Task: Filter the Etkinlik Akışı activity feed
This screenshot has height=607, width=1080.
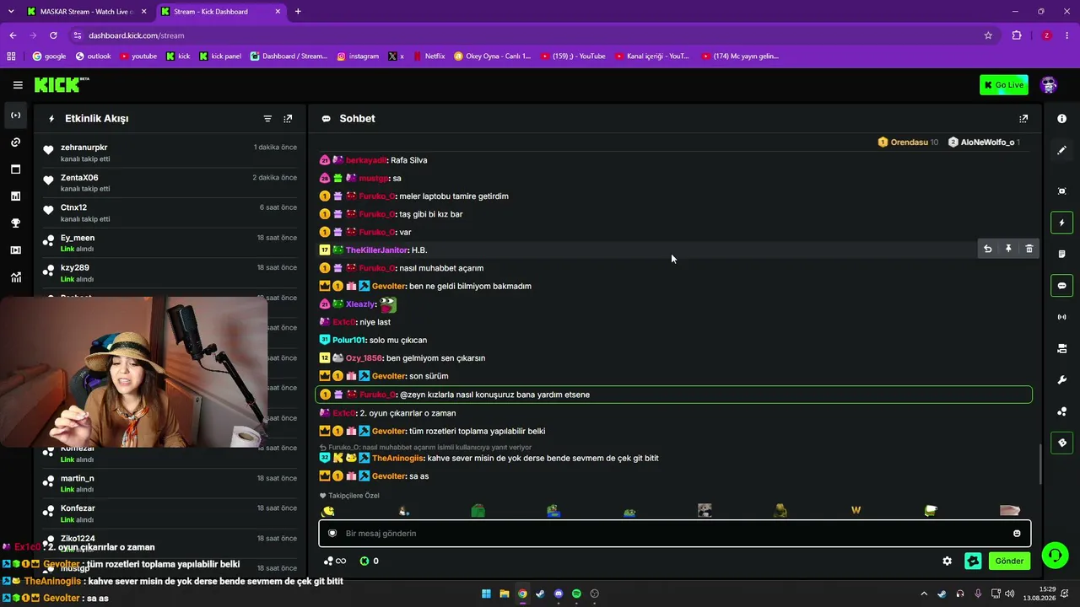Action: click(267, 119)
